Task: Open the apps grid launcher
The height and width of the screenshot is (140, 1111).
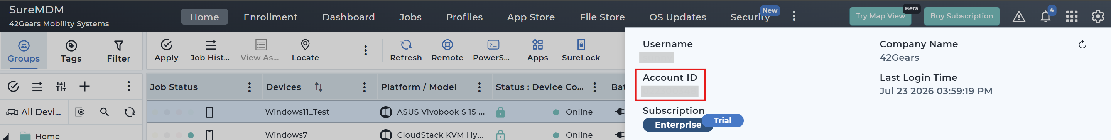Action: click(1071, 17)
